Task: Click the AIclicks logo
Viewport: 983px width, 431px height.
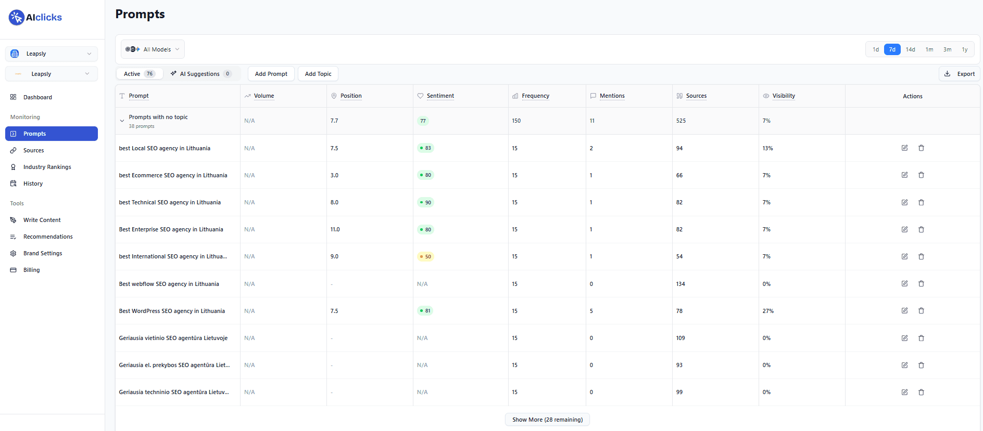Action: click(x=35, y=17)
